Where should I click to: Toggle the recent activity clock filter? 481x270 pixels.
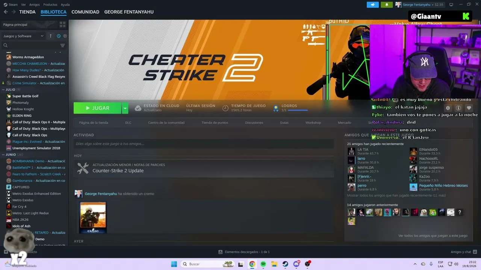[x=59, y=36]
